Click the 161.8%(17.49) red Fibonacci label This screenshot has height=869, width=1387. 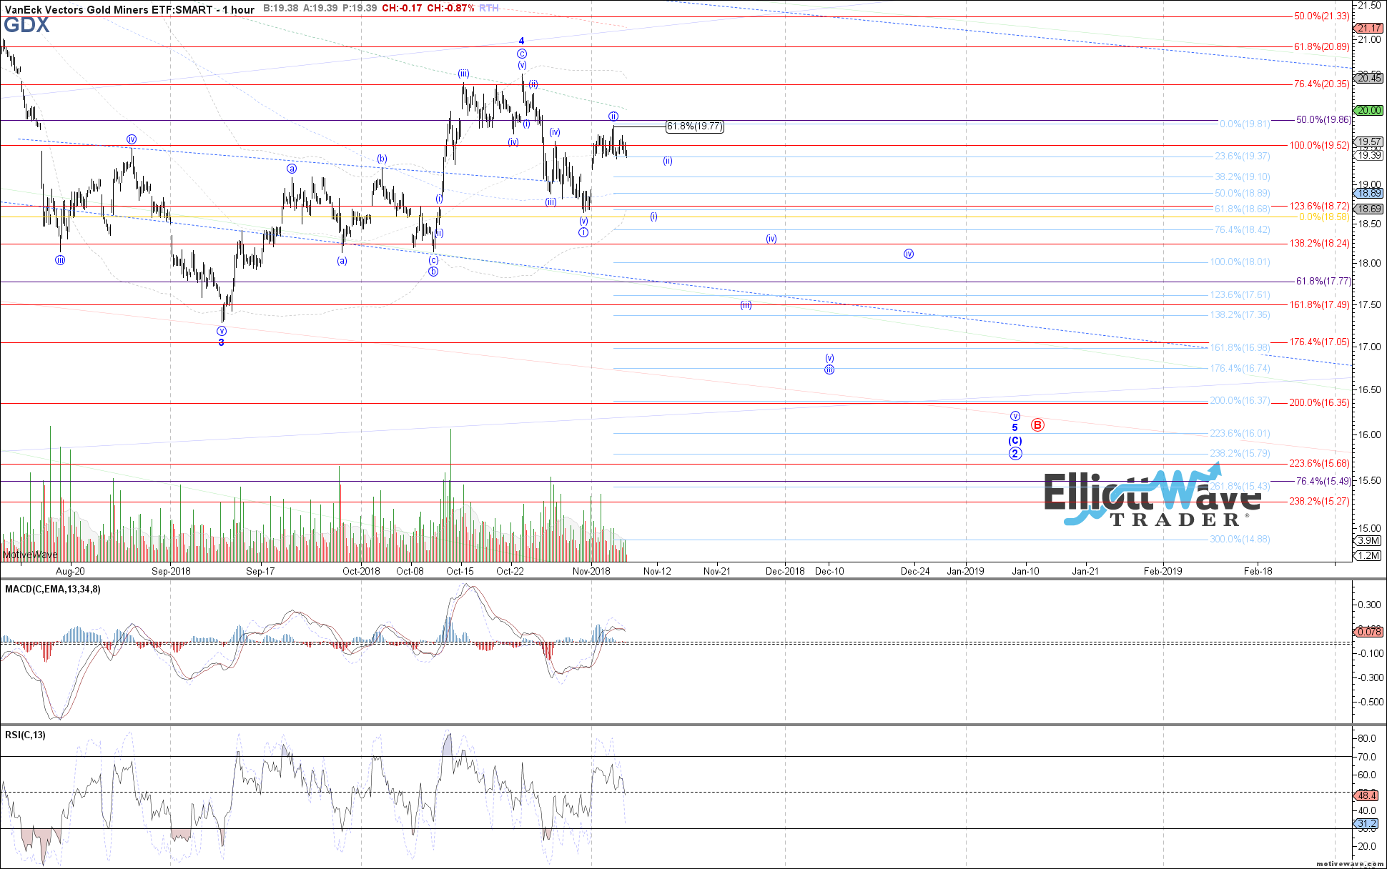(x=1319, y=305)
